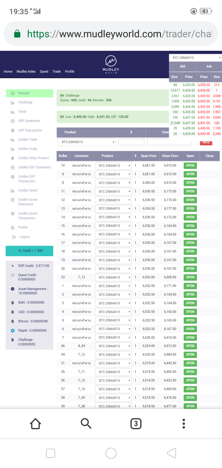The height and width of the screenshot is (468, 222).
Task: Click the dollar amount input field in the order form
Action: [x=131, y=142]
